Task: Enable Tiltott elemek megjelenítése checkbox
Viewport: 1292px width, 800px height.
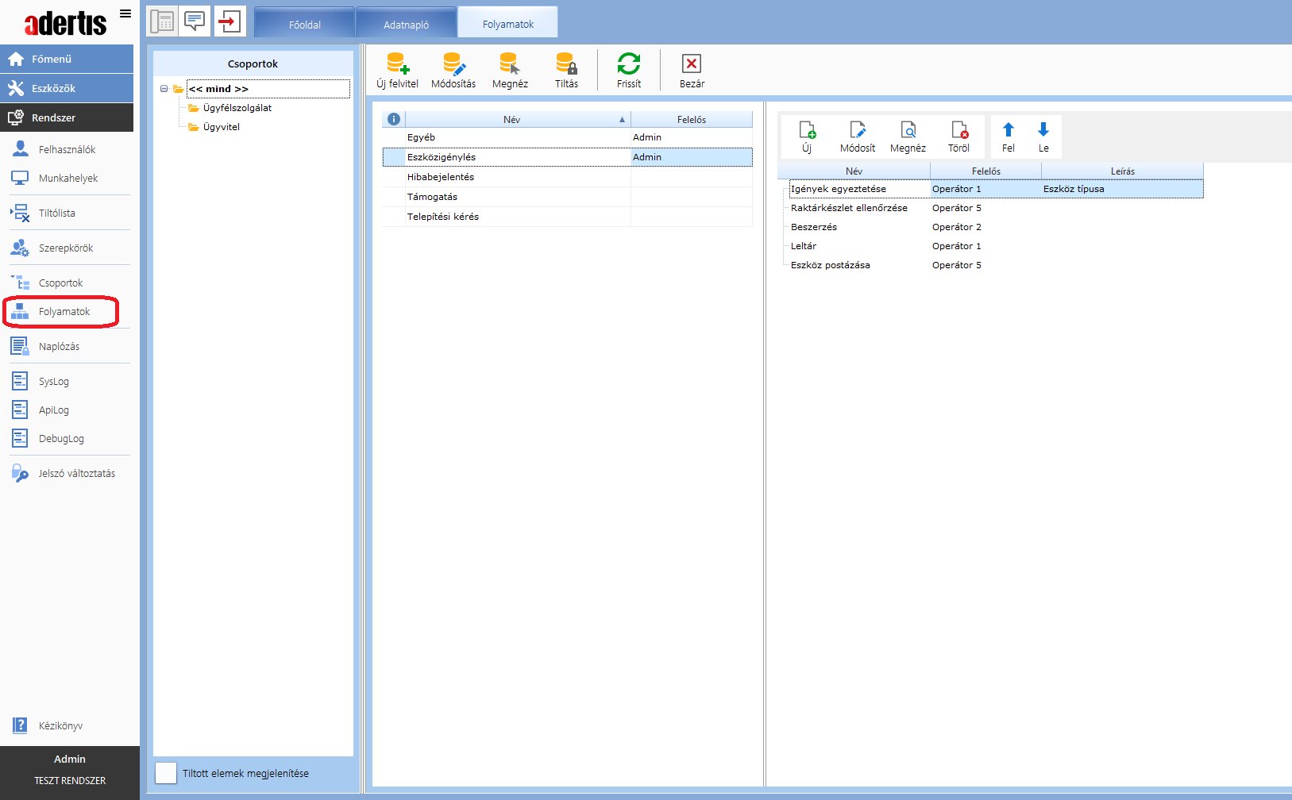Action: pyautogui.click(x=166, y=773)
